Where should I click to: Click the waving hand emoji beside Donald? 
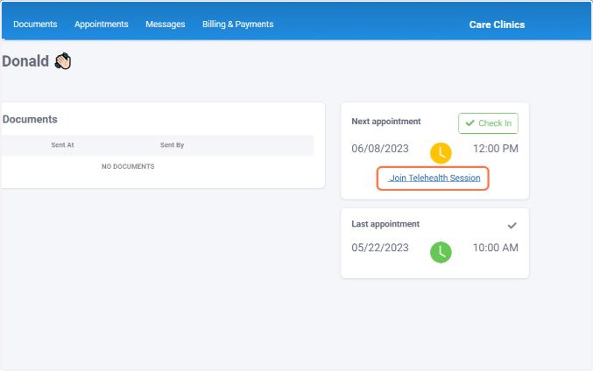(63, 62)
